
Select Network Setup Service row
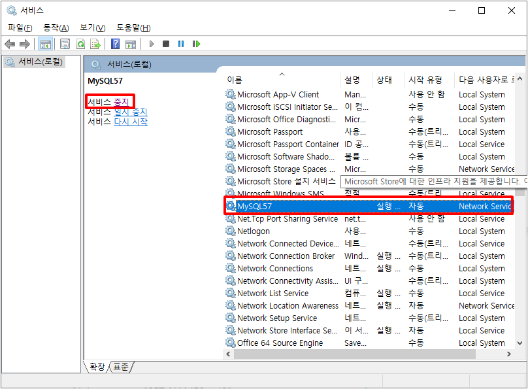click(x=369, y=318)
